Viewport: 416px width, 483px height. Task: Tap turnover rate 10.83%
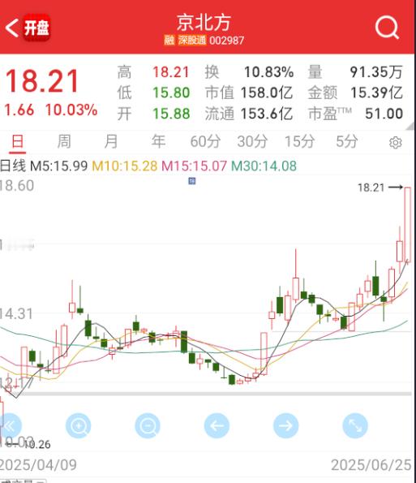pyautogui.click(x=269, y=72)
